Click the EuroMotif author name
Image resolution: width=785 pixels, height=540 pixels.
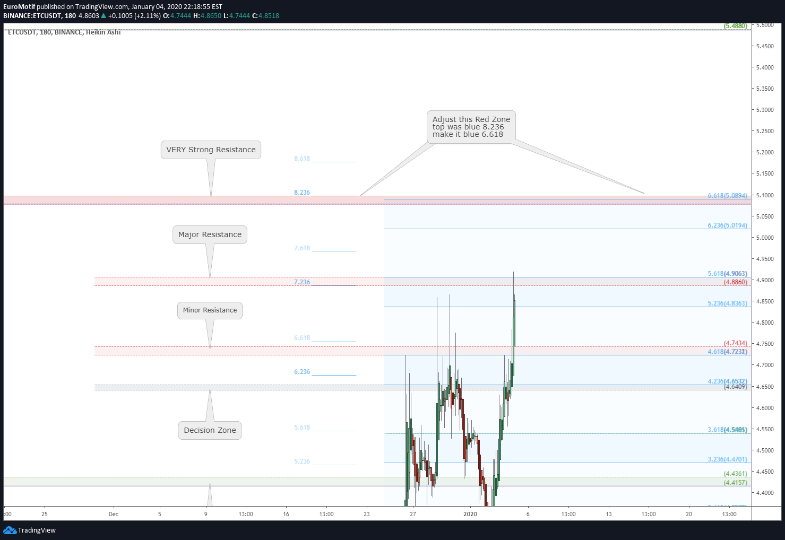pos(19,7)
